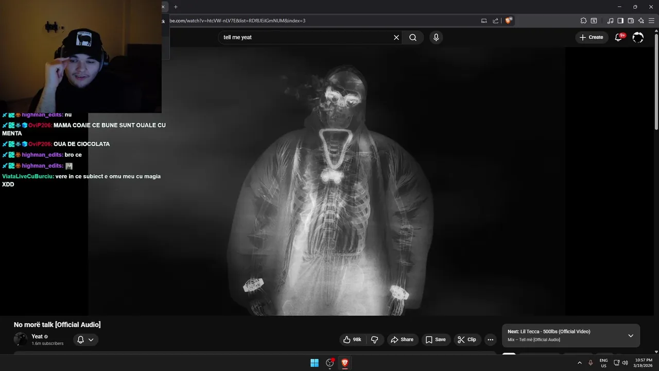The width and height of the screenshot is (659, 371).
Task: Open the subscription notification bell dropdown
Action: 85,340
